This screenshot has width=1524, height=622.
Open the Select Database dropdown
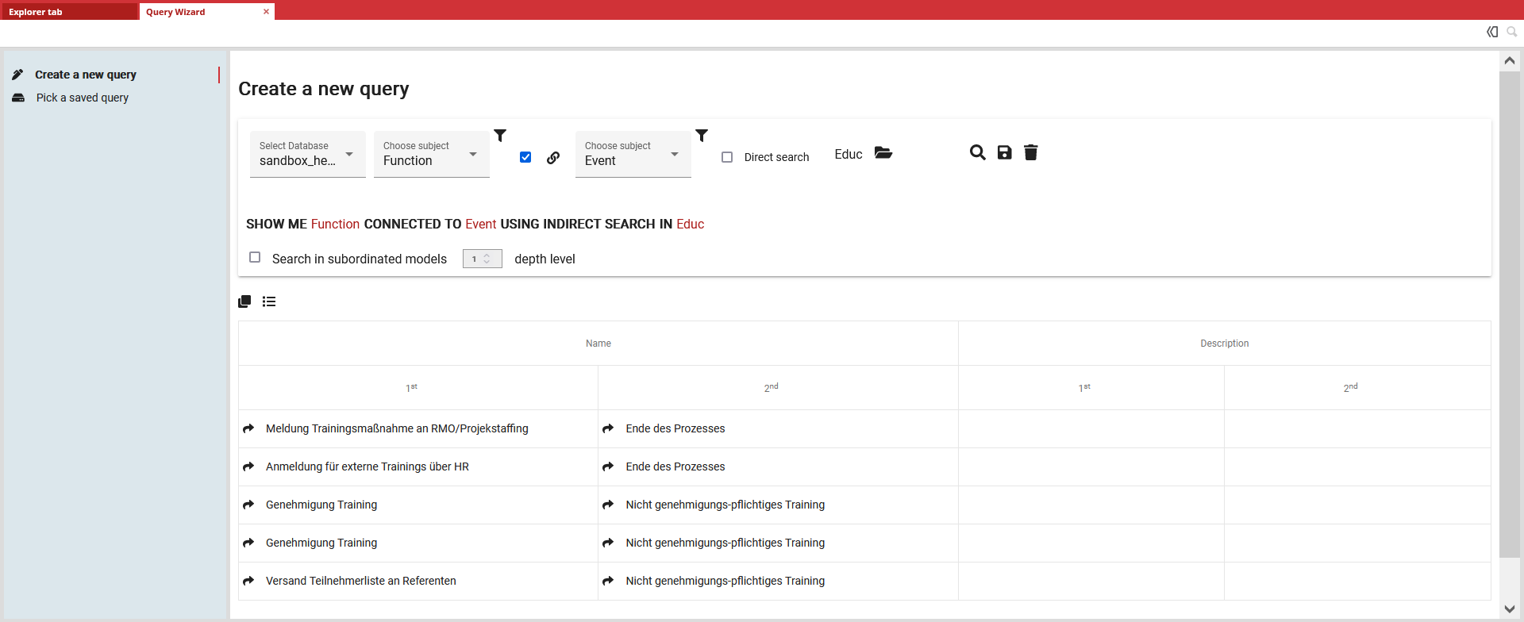[x=307, y=154]
